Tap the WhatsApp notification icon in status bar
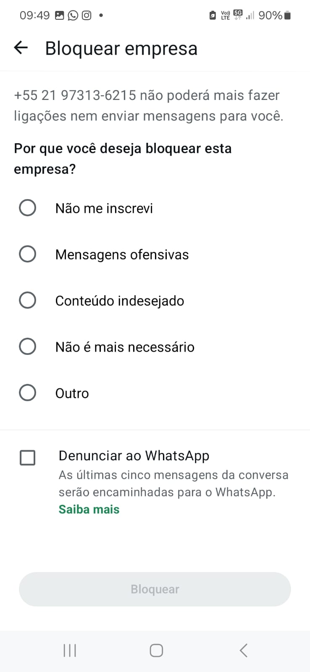Viewport: 310px width, 672px height. point(73,16)
